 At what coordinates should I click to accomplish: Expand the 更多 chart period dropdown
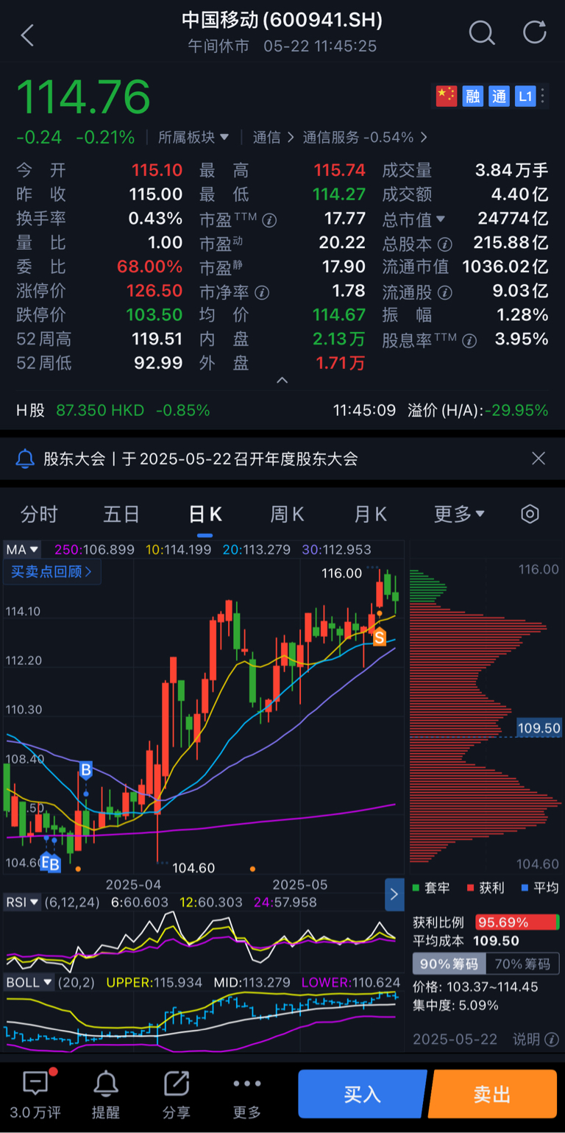tap(459, 514)
